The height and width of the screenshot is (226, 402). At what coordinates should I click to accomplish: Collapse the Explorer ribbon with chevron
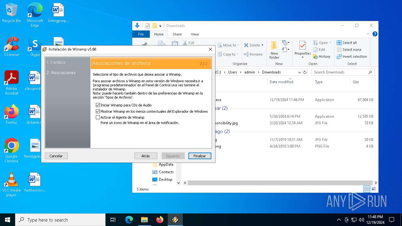pos(368,34)
